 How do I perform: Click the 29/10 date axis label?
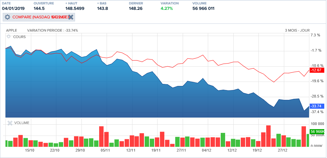(x=80, y=150)
